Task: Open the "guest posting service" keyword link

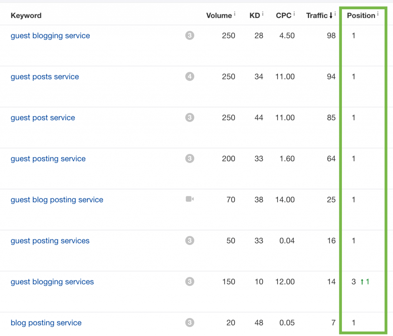Action: coord(48,159)
